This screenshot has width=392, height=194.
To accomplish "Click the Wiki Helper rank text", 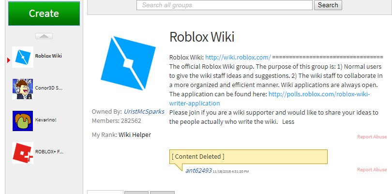I will pos(135,135).
